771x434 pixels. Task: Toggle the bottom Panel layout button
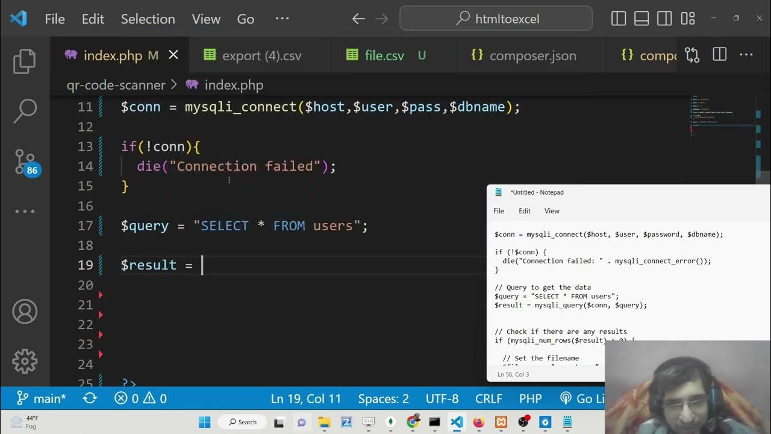[641, 19]
